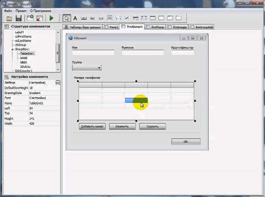Click the Top property row
Viewport: 265px width, 197px height.
pos(32,113)
